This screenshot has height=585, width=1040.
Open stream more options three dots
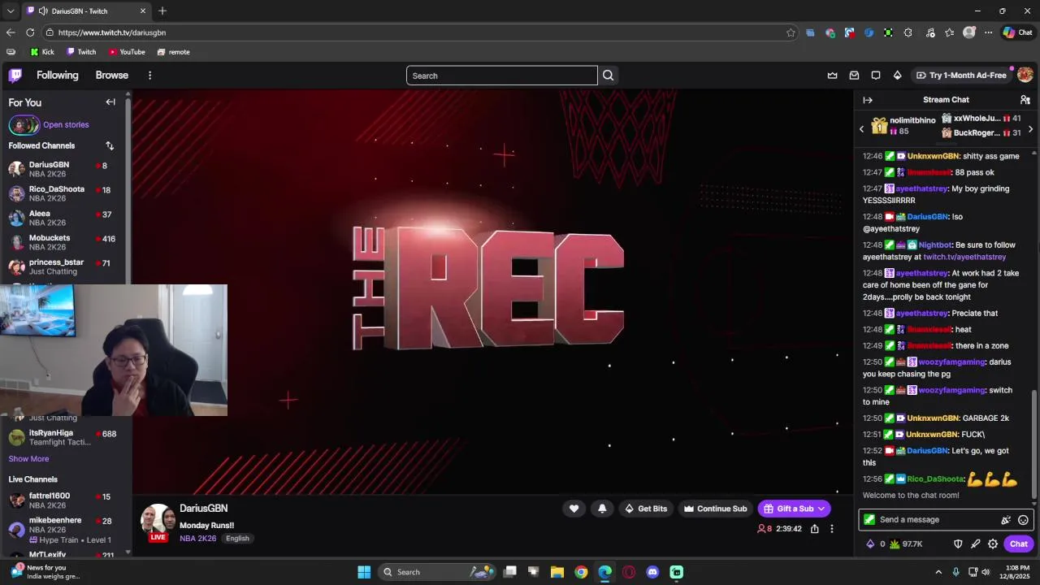831,529
